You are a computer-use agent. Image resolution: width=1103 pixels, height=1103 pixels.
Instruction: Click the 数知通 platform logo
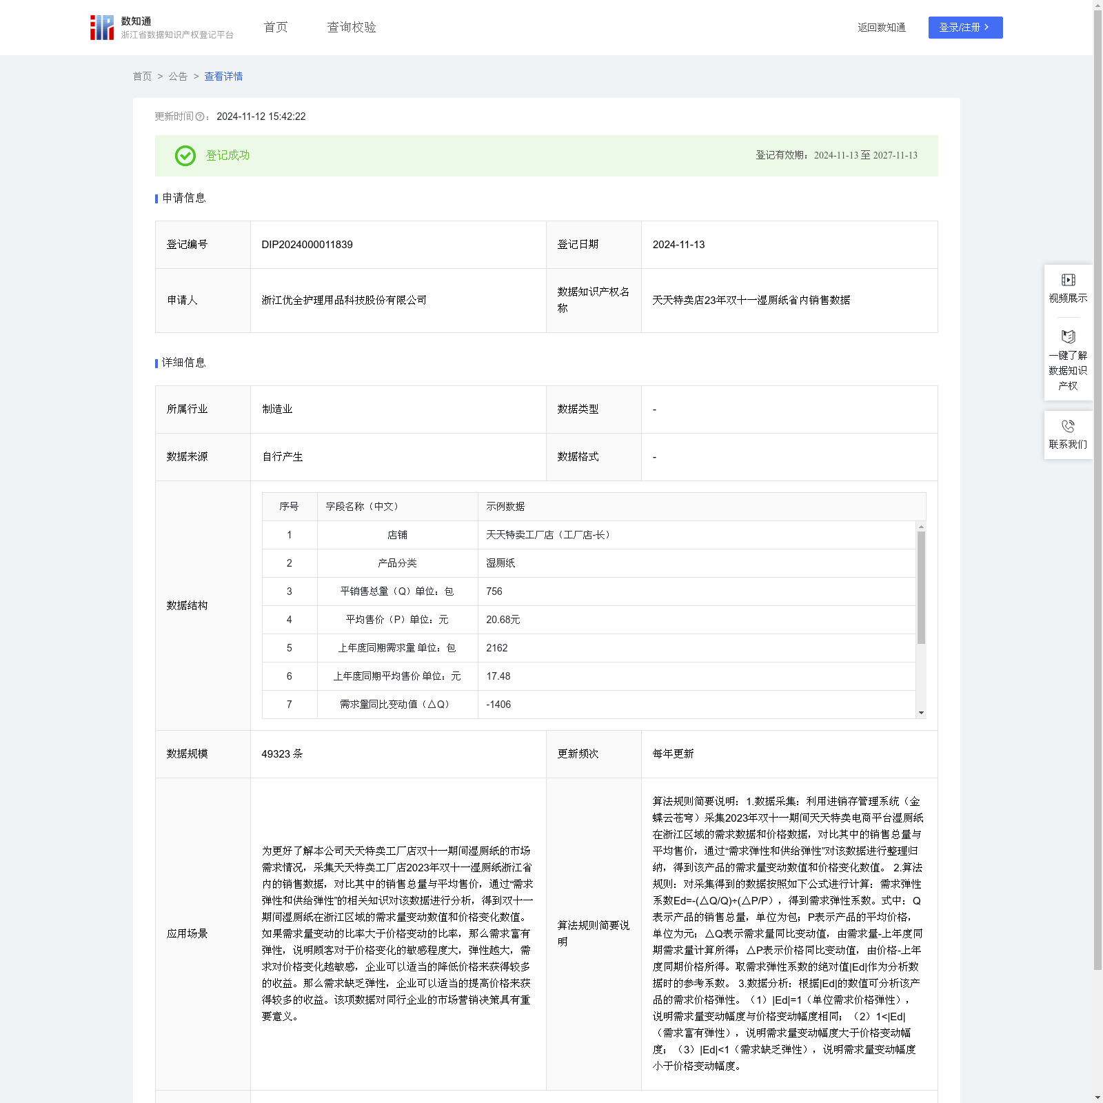102,28
